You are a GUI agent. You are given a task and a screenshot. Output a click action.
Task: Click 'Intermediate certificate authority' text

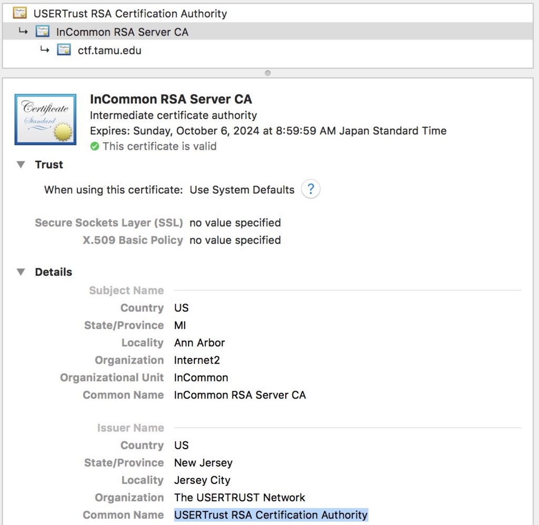point(173,115)
